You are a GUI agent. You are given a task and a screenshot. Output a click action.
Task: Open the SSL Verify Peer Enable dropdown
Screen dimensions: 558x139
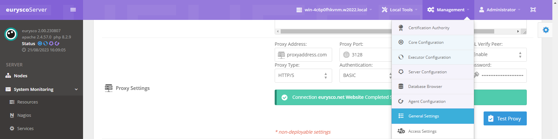[500, 55]
